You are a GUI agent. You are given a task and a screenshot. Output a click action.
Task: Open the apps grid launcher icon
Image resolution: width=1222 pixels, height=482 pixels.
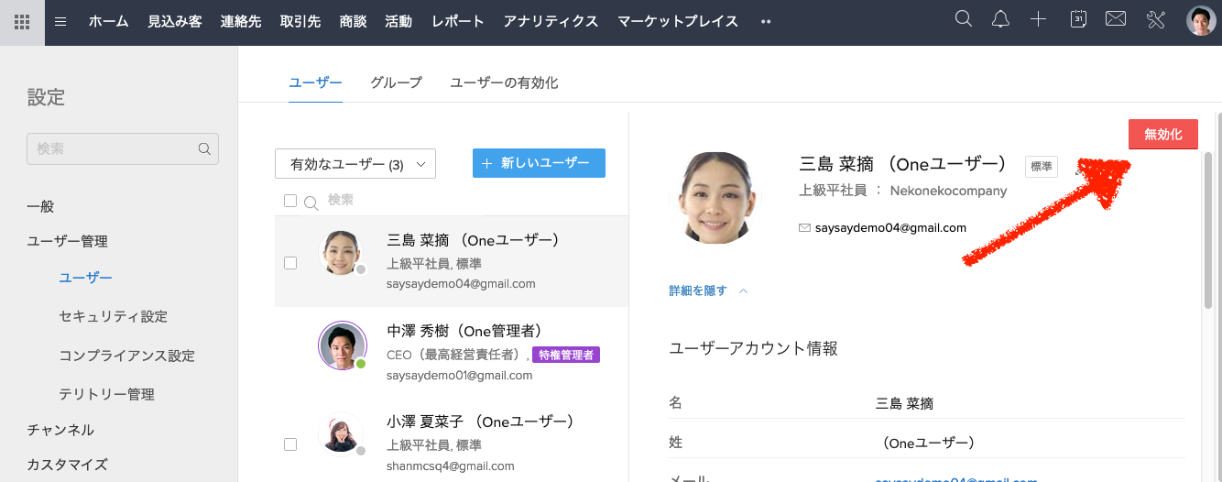(x=22, y=22)
